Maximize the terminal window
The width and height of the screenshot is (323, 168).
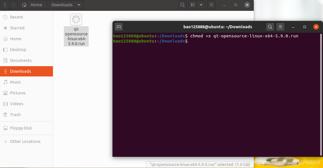click(x=305, y=27)
